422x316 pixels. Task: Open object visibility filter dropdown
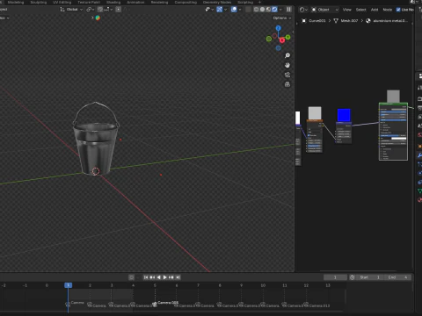pos(209,10)
